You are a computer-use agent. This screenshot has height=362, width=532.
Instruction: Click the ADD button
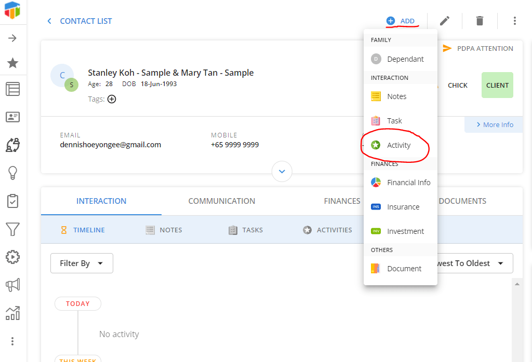pyautogui.click(x=402, y=21)
